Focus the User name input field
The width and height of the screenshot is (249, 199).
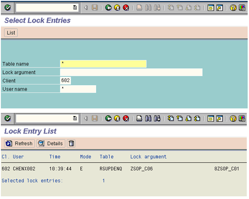pos(78,89)
